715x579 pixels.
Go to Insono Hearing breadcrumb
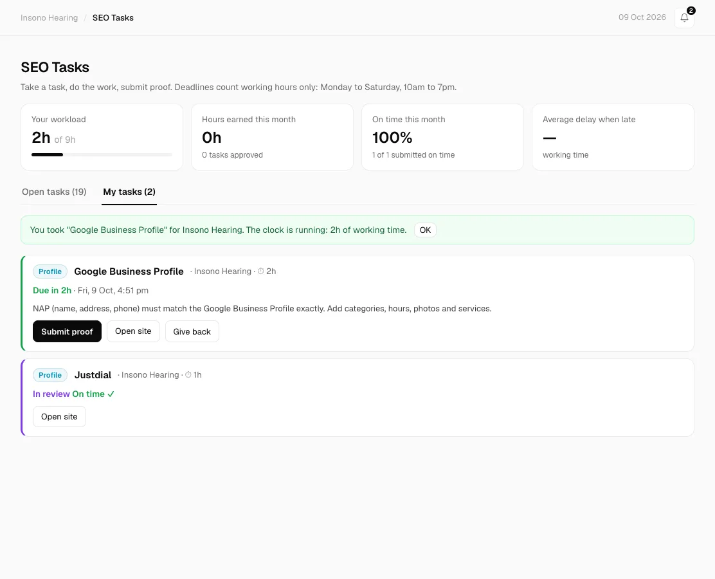point(50,18)
